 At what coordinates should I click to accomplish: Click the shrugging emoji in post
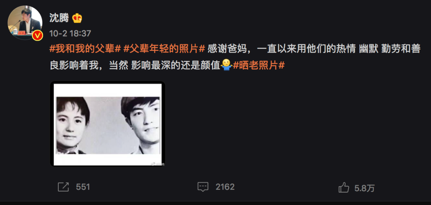(x=227, y=65)
